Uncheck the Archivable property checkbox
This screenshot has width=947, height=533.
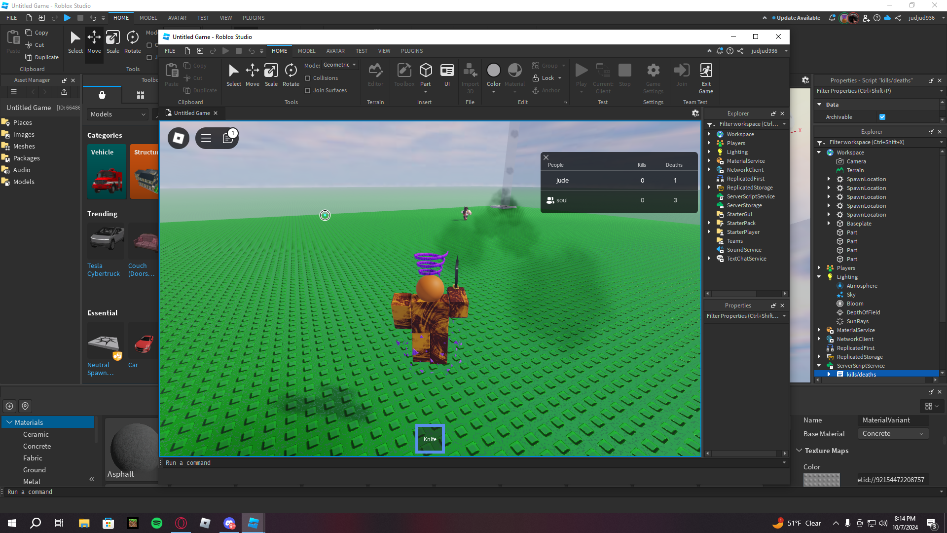pyautogui.click(x=882, y=117)
